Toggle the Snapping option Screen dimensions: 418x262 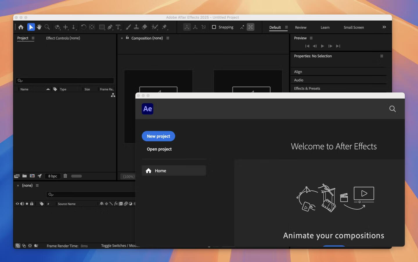pyautogui.click(x=214, y=27)
